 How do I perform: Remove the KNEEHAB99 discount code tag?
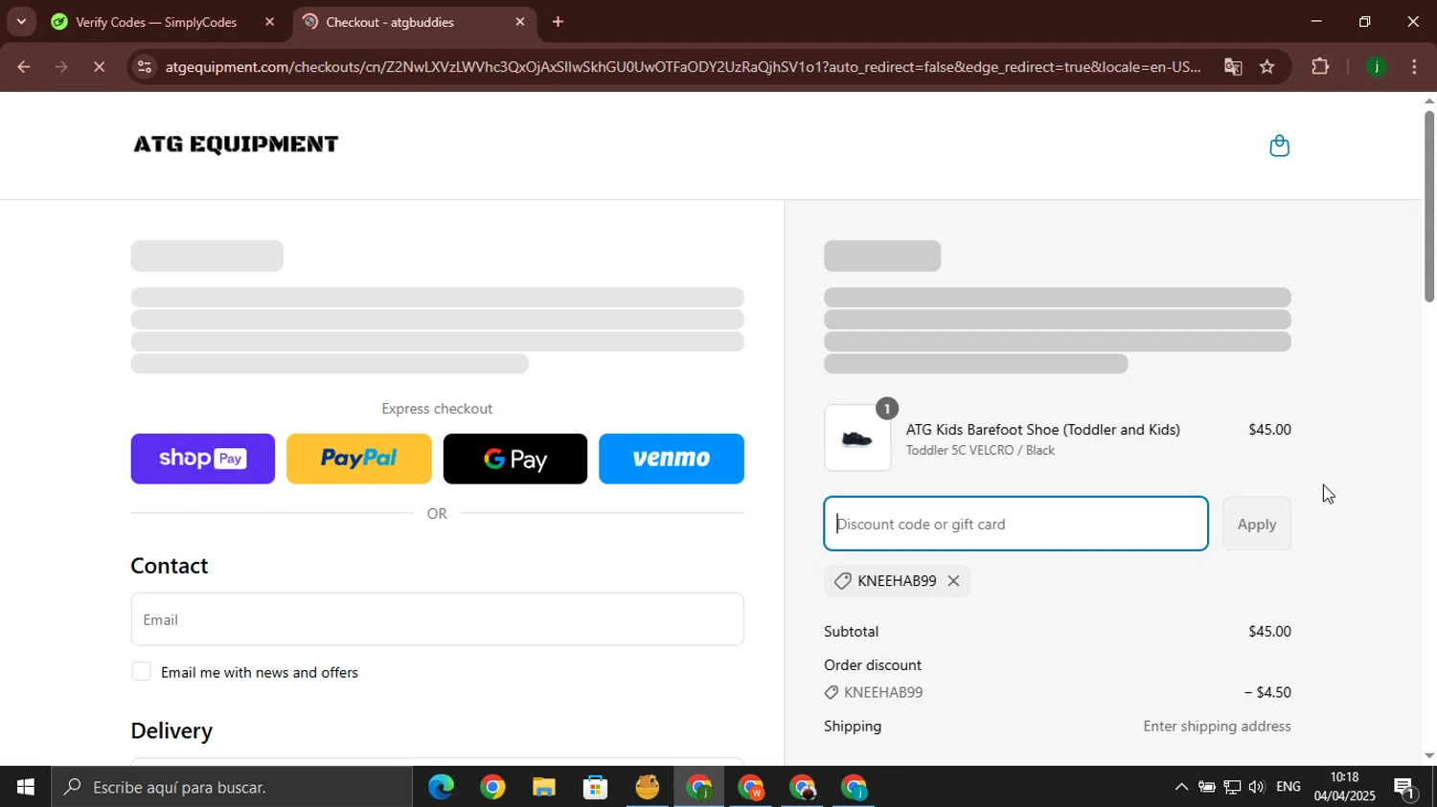(x=953, y=581)
